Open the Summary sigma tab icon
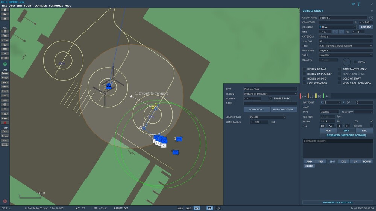Screen dimensions: 376x211 327,96
